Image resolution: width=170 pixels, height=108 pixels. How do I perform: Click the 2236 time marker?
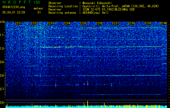click(x=99, y=23)
